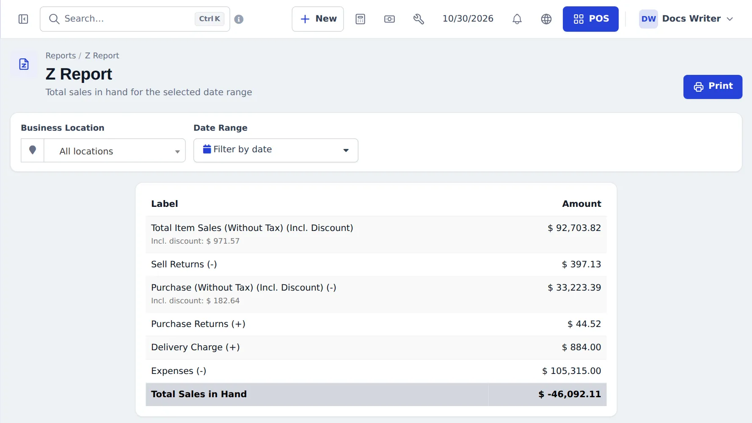Click amount $ 105,315.00
This screenshot has width=752, height=423.
point(571,371)
